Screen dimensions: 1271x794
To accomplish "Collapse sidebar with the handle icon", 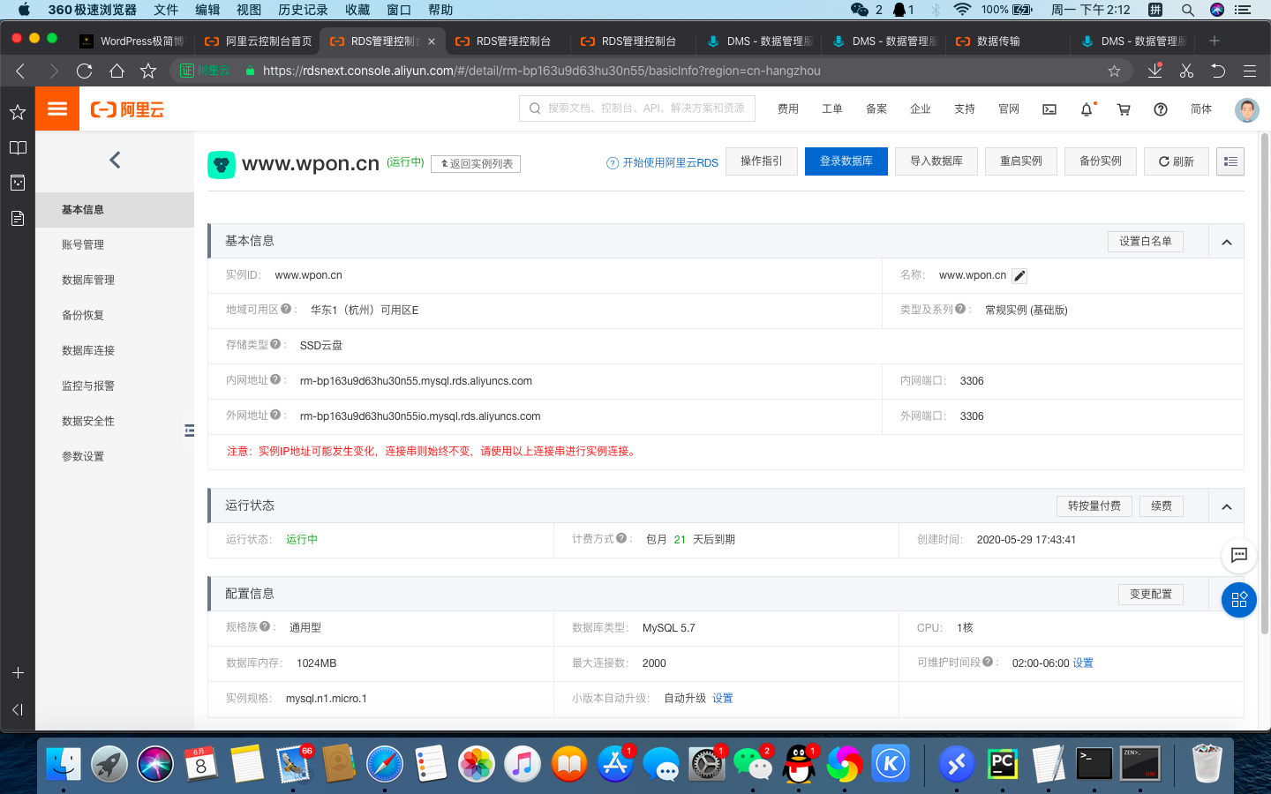I will pos(189,431).
